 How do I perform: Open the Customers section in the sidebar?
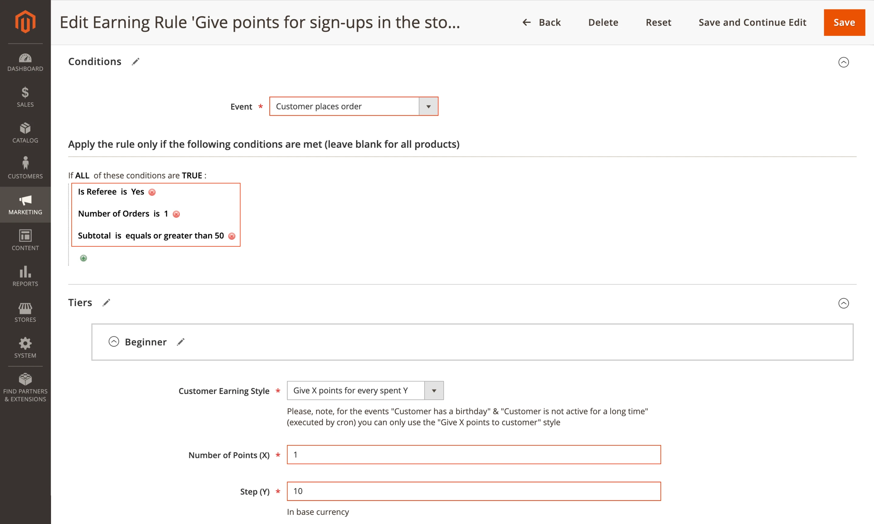pyautogui.click(x=25, y=168)
